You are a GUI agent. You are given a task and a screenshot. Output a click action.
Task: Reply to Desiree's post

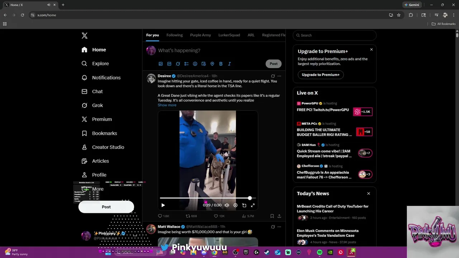[x=164, y=216]
